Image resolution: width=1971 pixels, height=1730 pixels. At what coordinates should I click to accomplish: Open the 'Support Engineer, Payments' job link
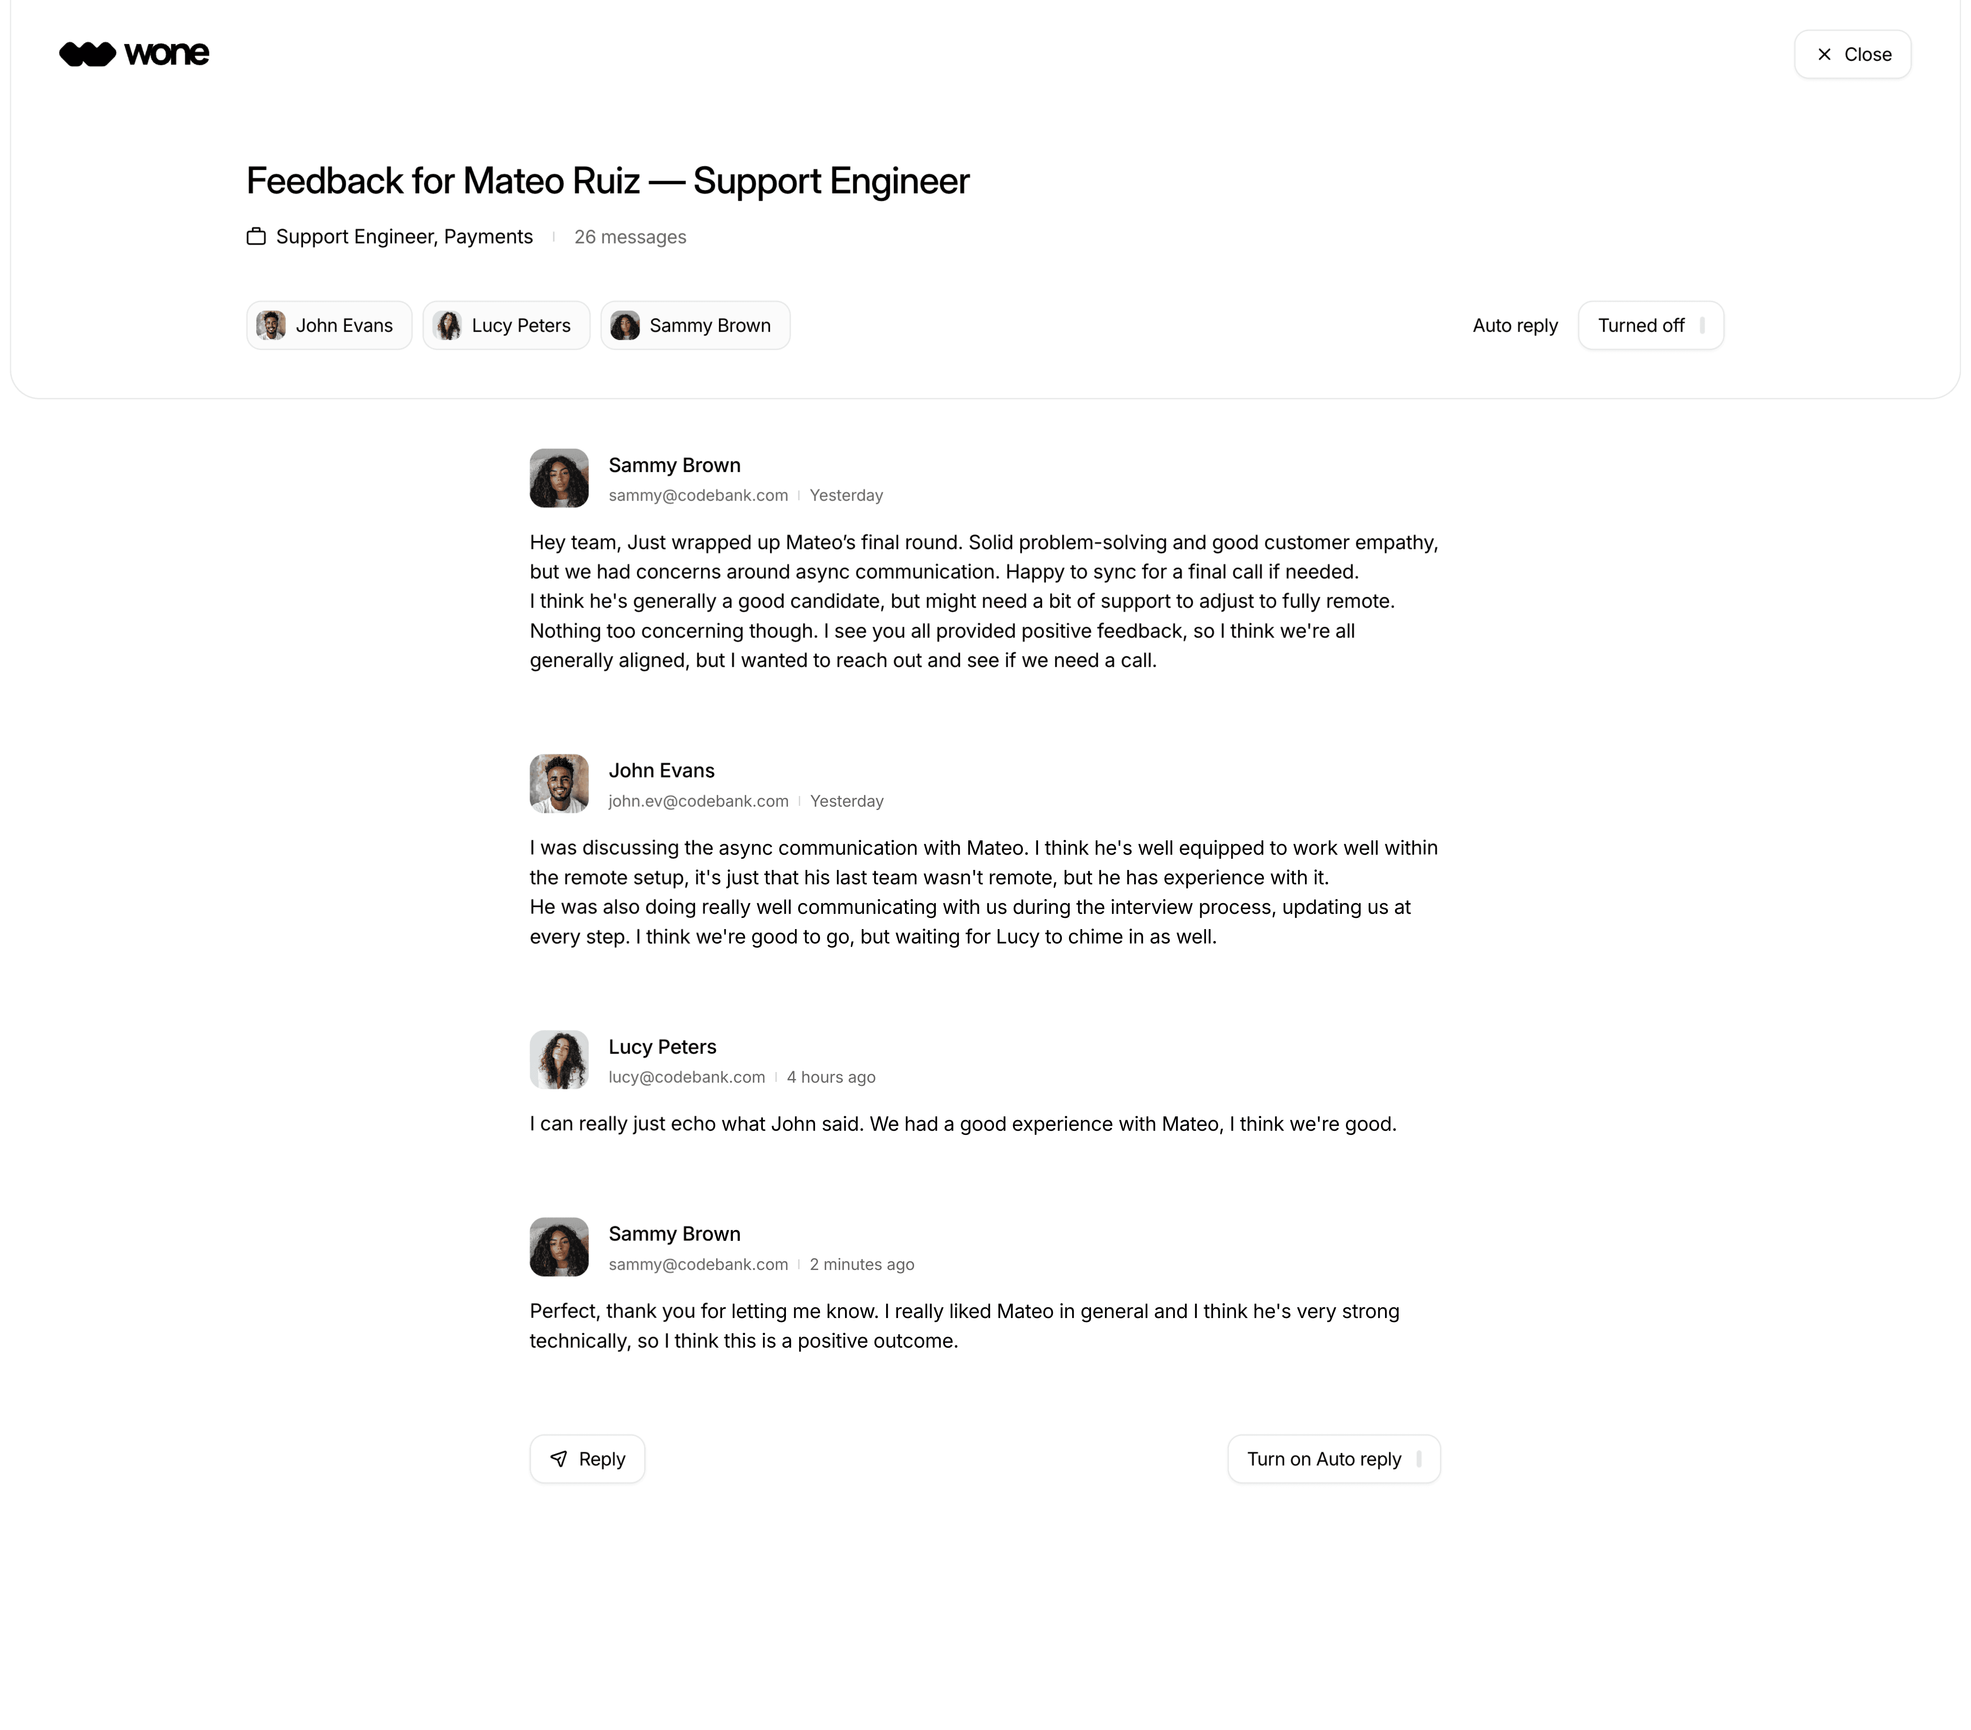tap(404, 236)
